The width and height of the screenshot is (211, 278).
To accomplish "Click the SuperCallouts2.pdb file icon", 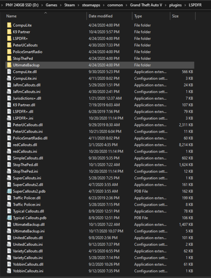I will tap(9, 191).
